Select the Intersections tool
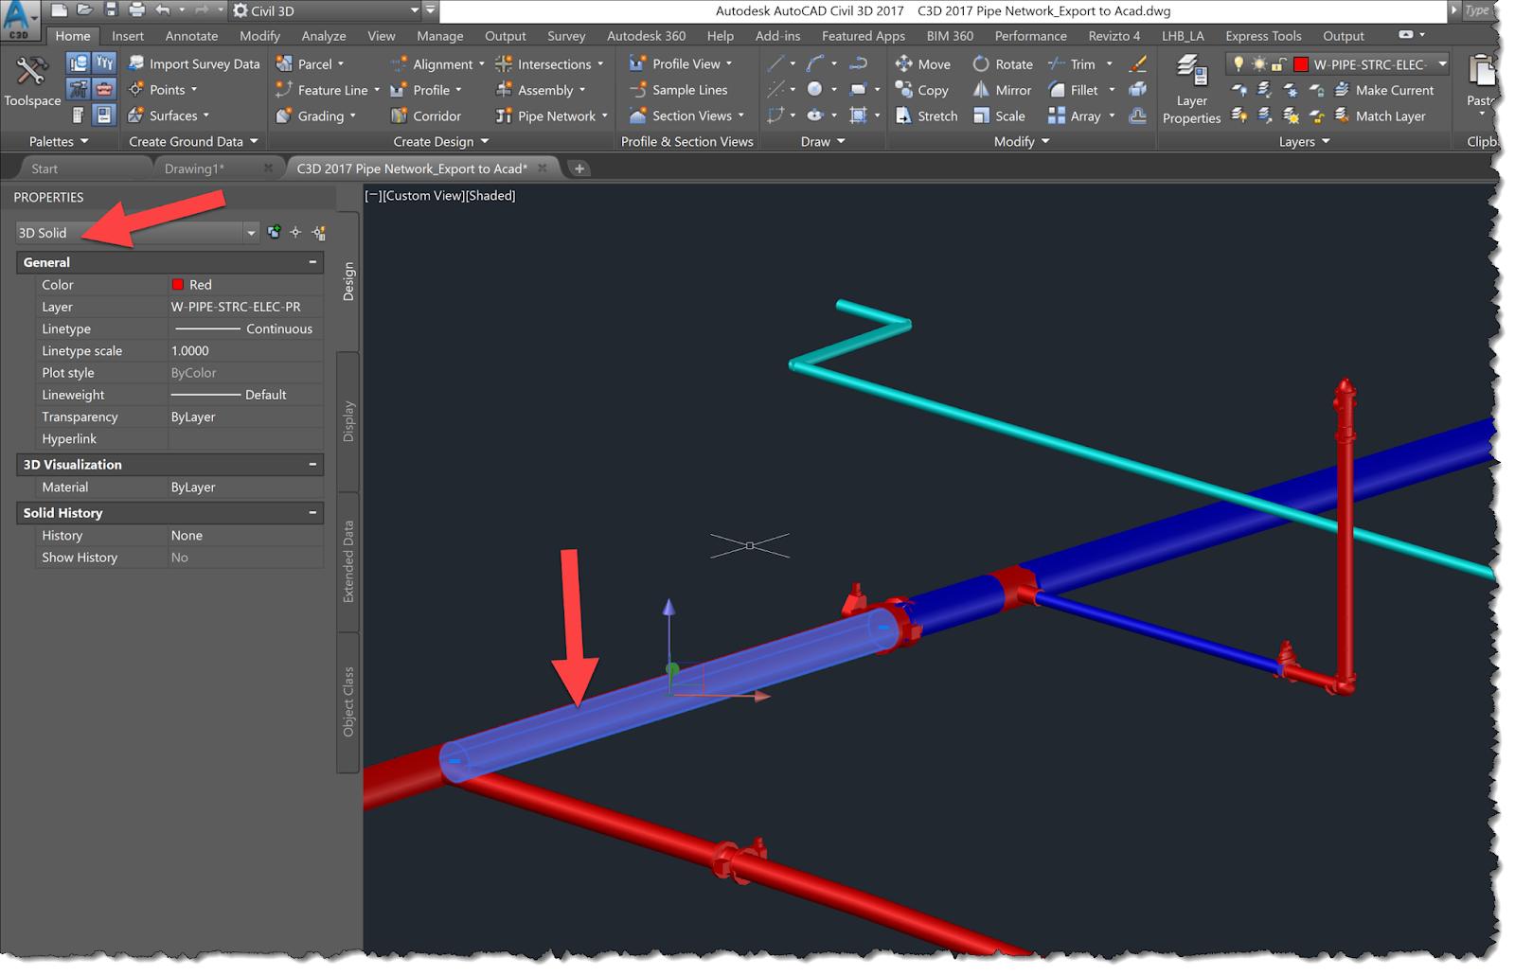The width and height of the screenshot is (1515, 975). coord(549,64)
